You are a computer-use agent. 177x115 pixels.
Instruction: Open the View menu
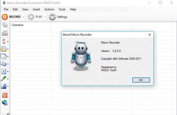click(25, 9)
